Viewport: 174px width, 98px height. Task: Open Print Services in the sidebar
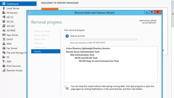(14, 66)
